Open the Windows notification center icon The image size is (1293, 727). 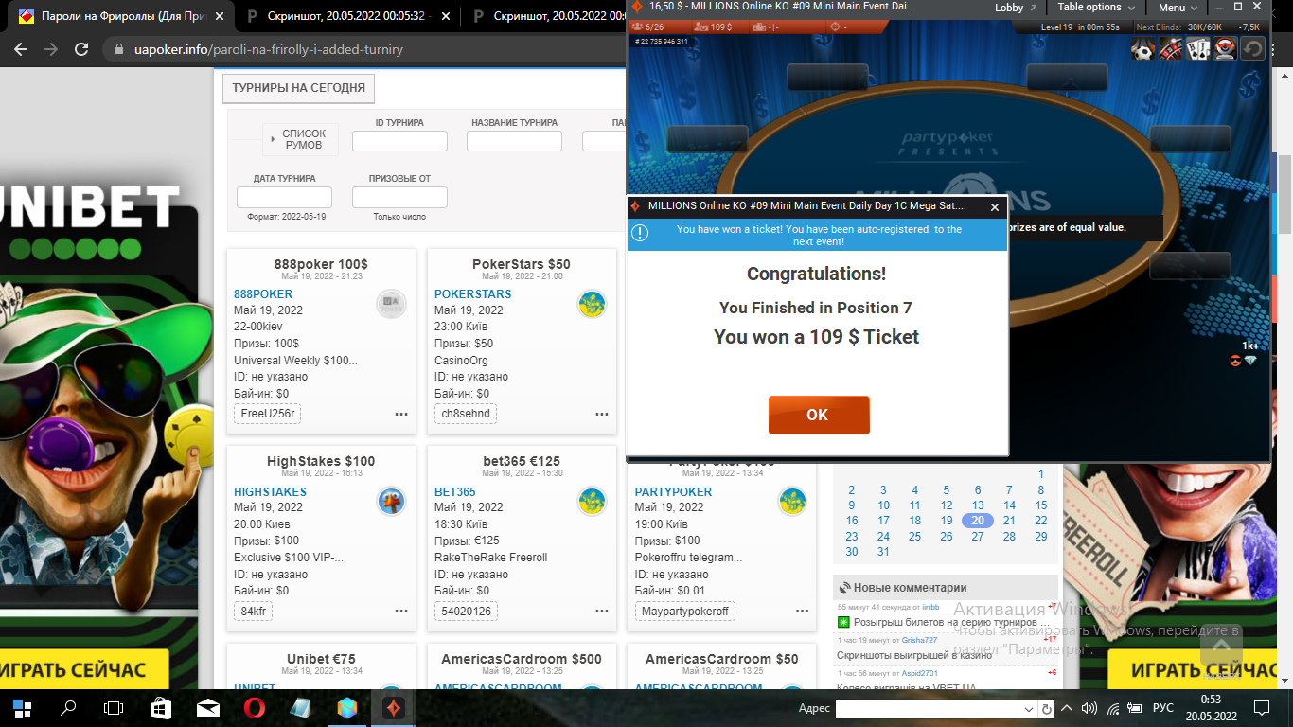1262,708
